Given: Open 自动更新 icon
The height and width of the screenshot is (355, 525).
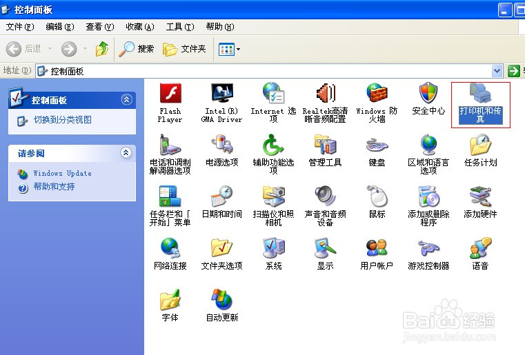Looking at the screenshot, I should tap(221, 305).
